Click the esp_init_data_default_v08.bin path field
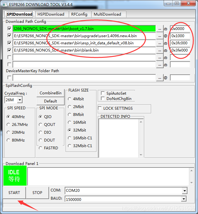The width and height of the screenshot is (198, 214). [x=84, y=43]
